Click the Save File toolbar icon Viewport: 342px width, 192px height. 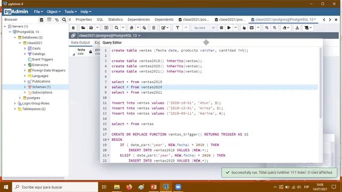[91, 28]
